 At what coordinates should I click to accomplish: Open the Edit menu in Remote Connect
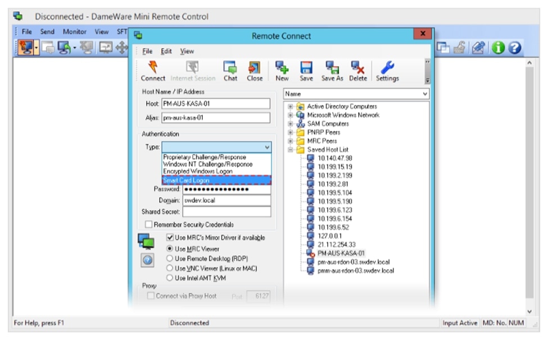pyautogui.click(x=166, y=51)
